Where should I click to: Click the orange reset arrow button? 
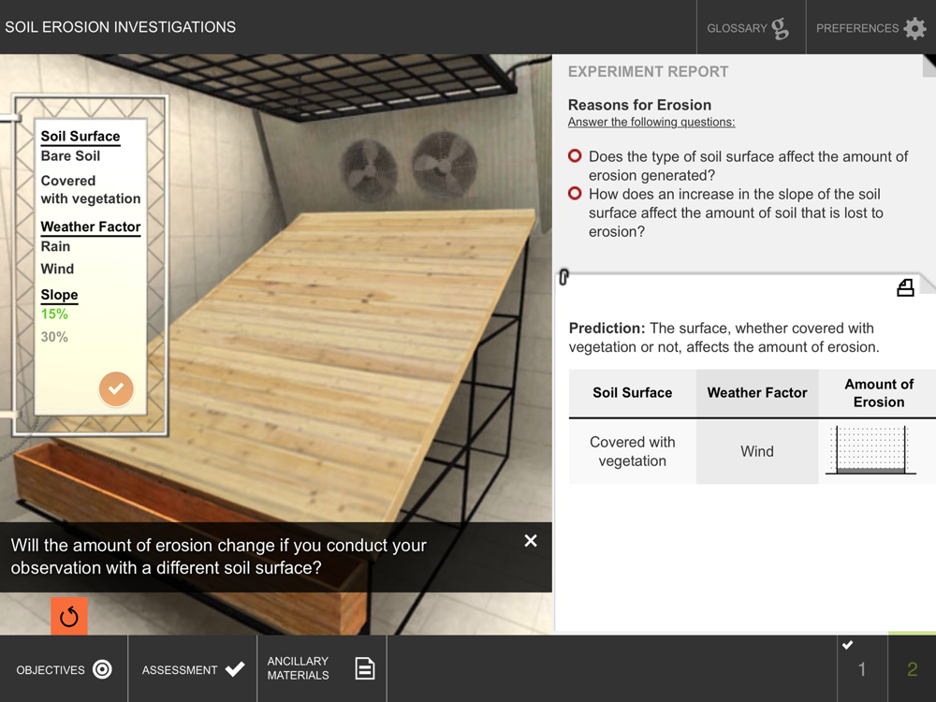click(69, 616)
